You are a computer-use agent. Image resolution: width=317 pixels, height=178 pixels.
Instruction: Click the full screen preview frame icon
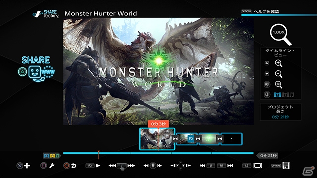258,166
